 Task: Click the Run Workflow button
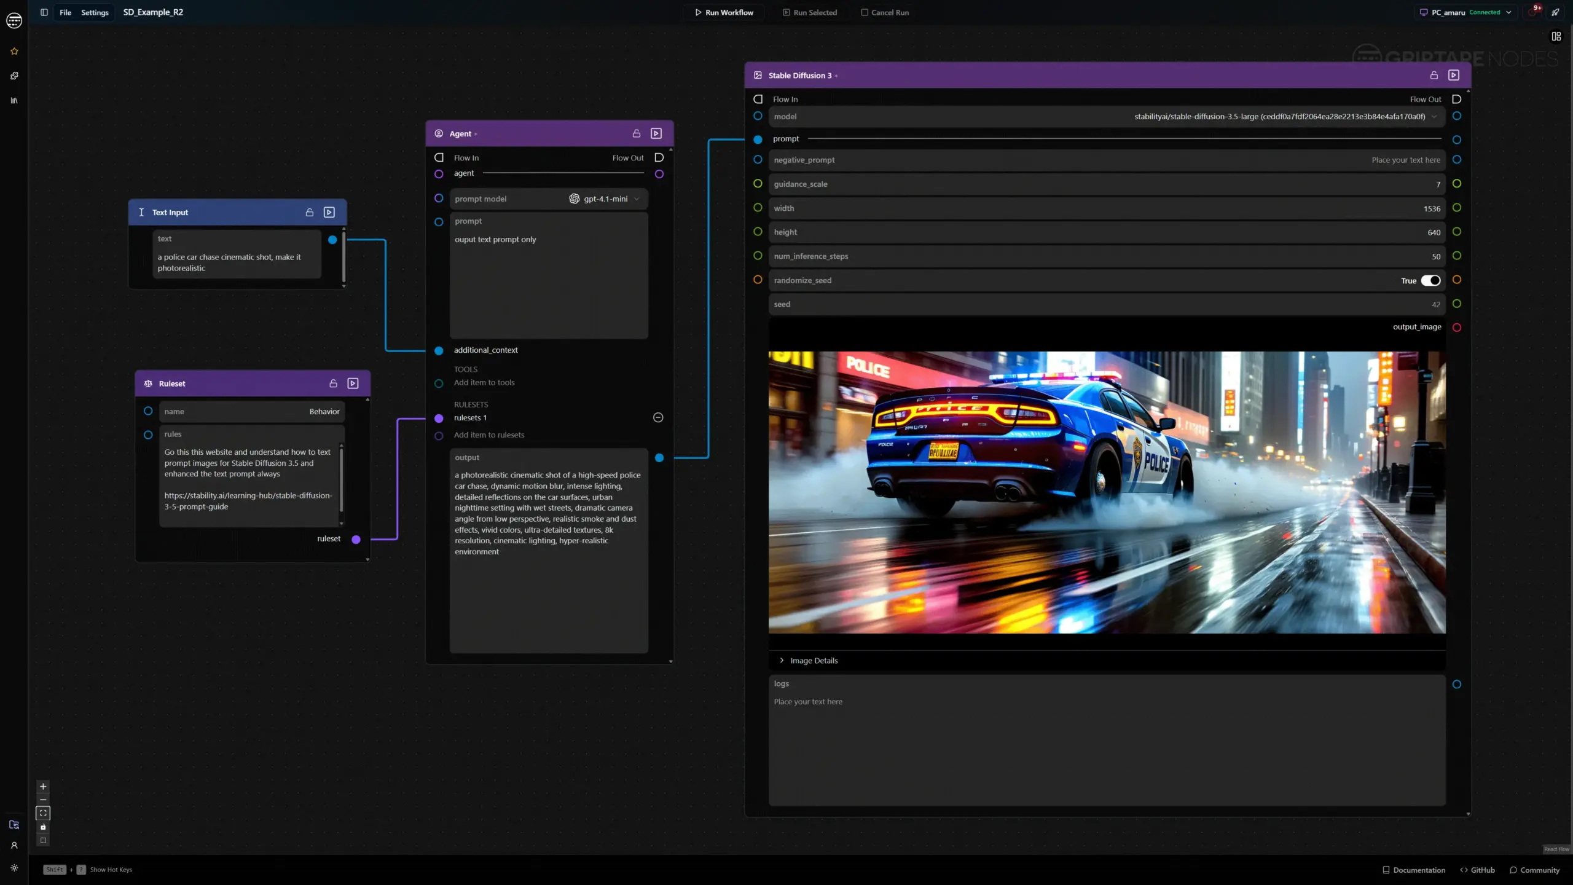[723, 12]
